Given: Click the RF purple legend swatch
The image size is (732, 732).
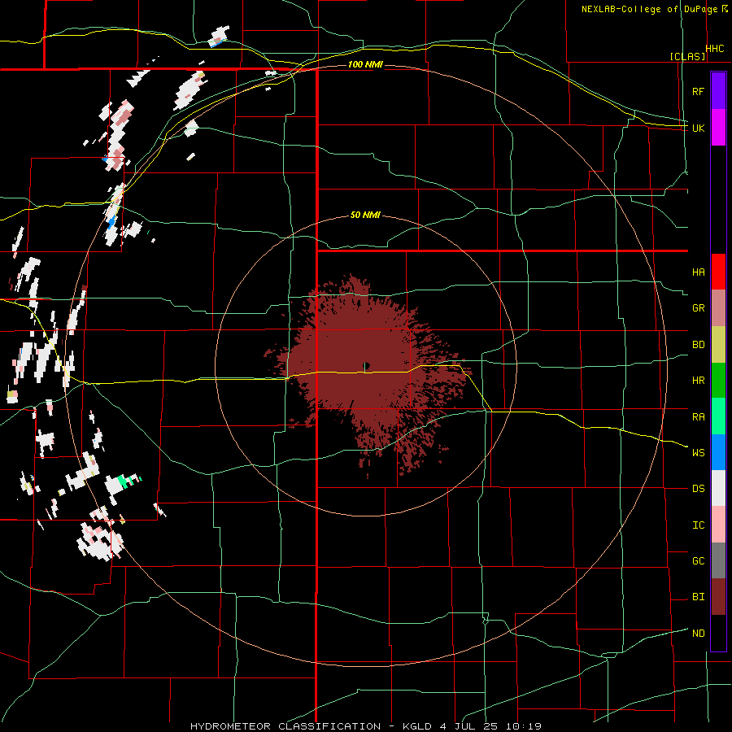Looking at the screenshot, I should [718, 91].
